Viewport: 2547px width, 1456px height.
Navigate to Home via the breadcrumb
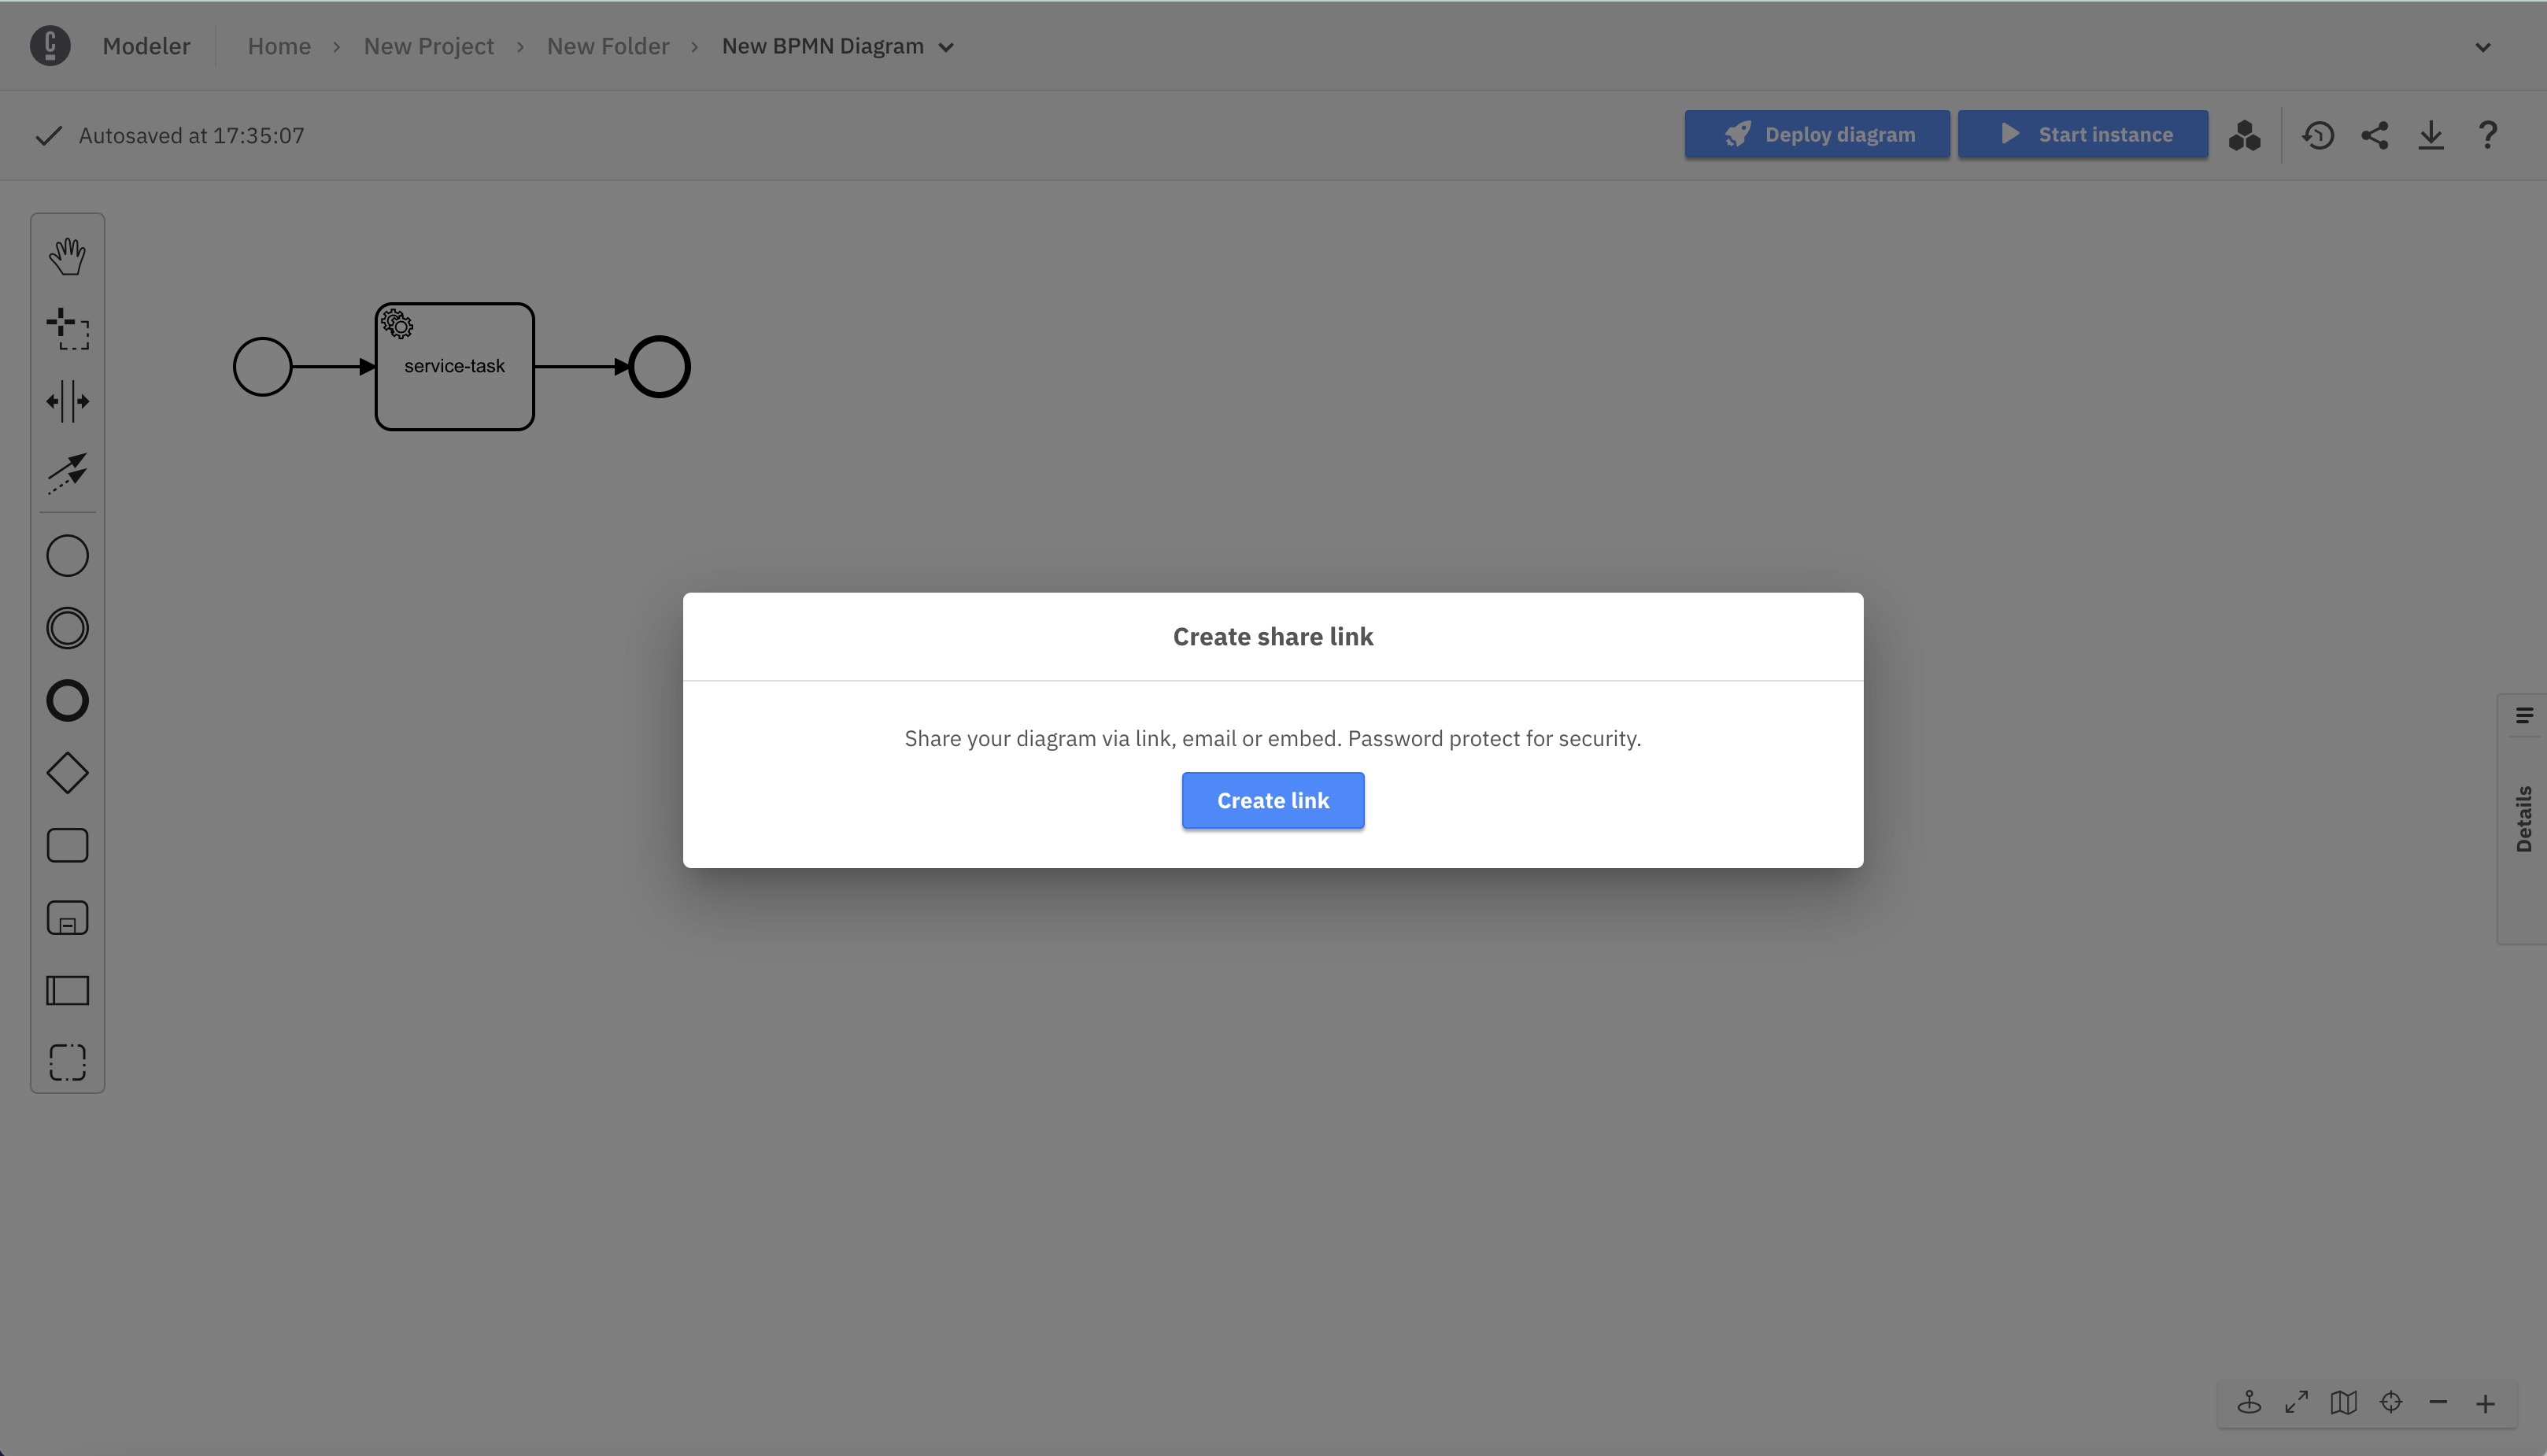point(279,46)
